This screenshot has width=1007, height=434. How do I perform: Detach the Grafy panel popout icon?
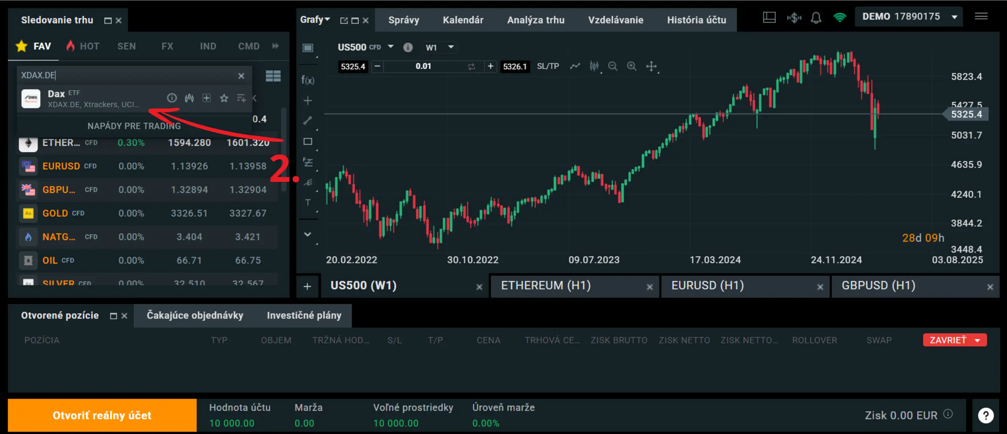pyautogui.click(x=344, y=20)
